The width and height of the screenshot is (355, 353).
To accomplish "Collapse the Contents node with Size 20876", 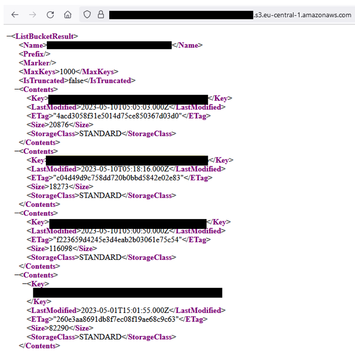I will [17, 89].
